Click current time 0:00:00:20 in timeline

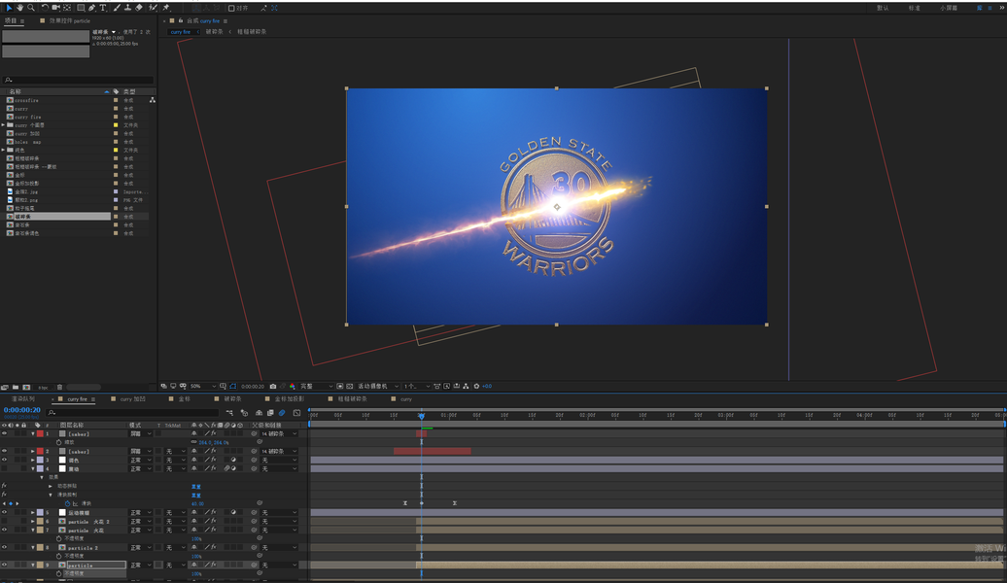(21, 410)
